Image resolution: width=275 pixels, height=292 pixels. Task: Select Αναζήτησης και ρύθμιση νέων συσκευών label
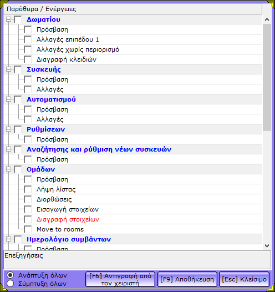point(99,149)
